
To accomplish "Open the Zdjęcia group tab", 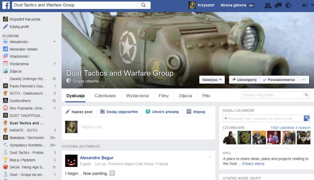I will pyautogui.click(x=186, y=96).
